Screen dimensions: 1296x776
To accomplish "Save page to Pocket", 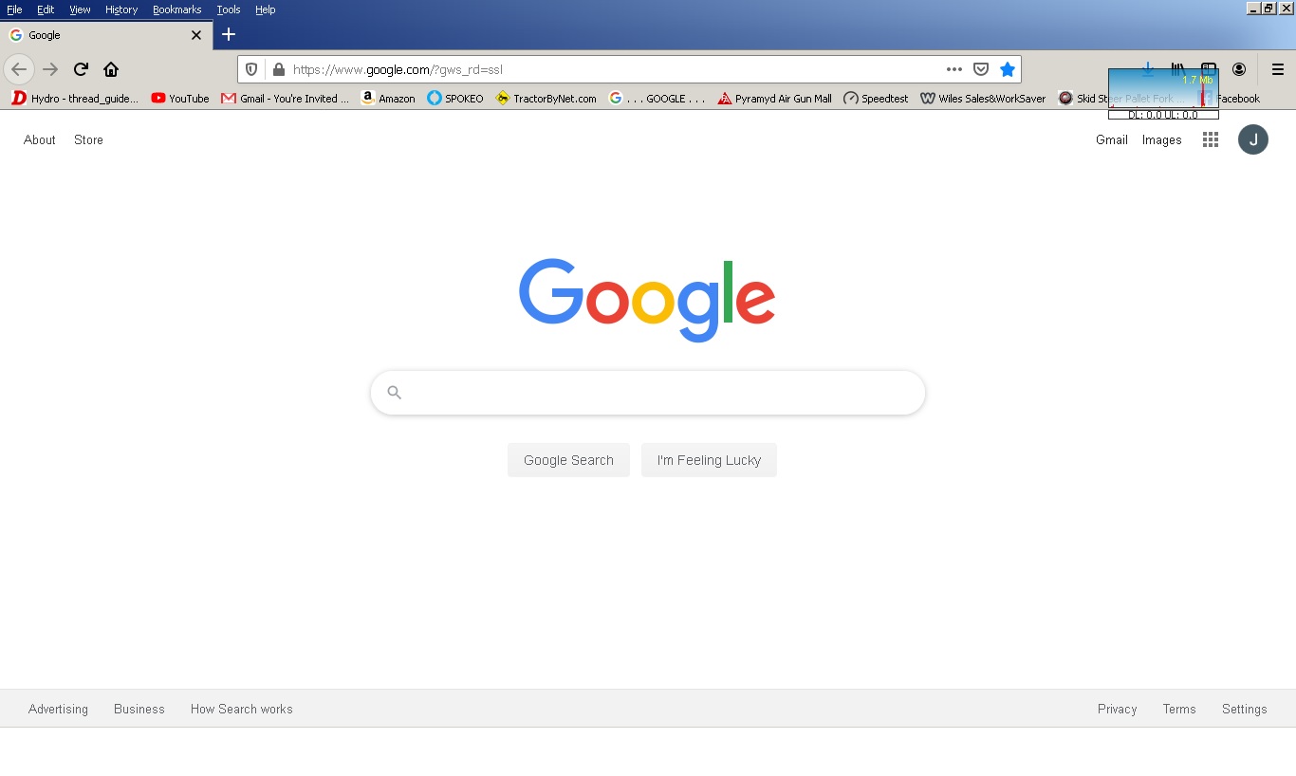I will pos(981,69).
